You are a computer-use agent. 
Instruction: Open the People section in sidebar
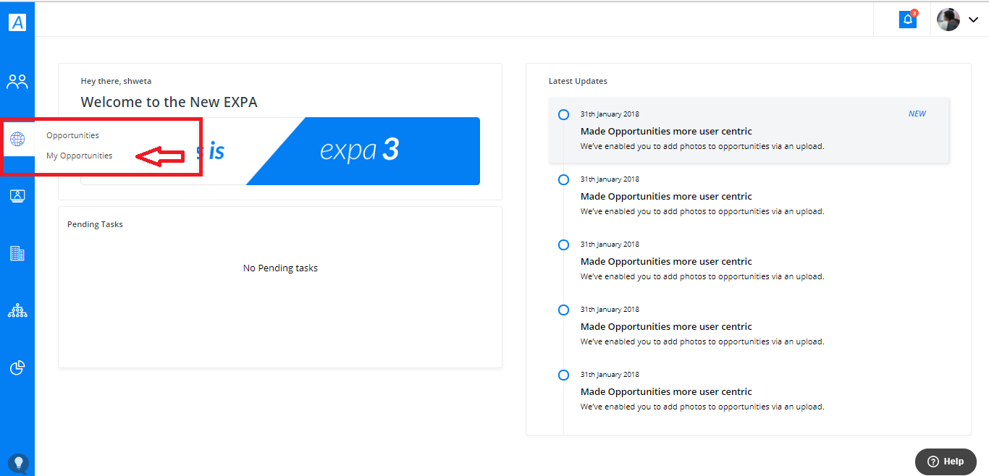[x=17, y=82]
